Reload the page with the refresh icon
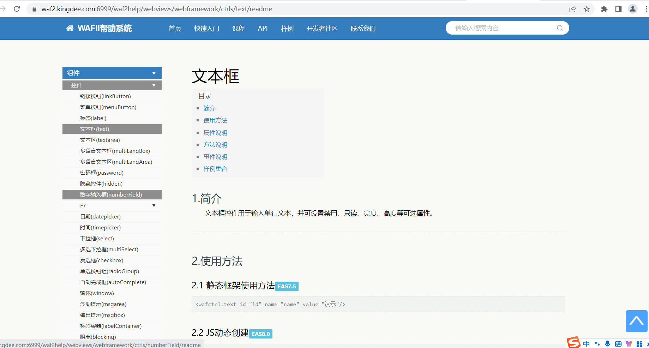 [17, 9]
